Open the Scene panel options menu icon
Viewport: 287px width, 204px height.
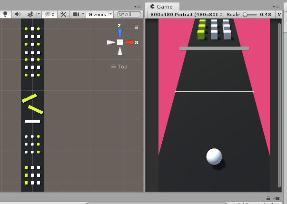pos(138,7)
